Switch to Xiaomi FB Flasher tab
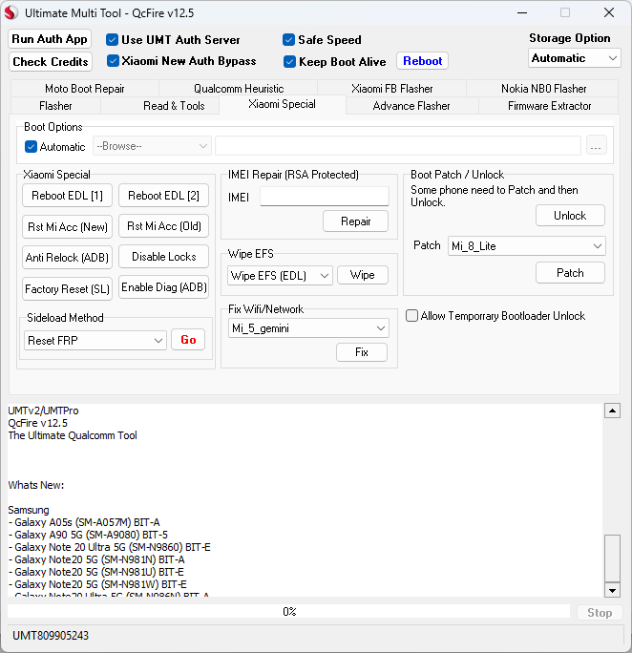 391,89
